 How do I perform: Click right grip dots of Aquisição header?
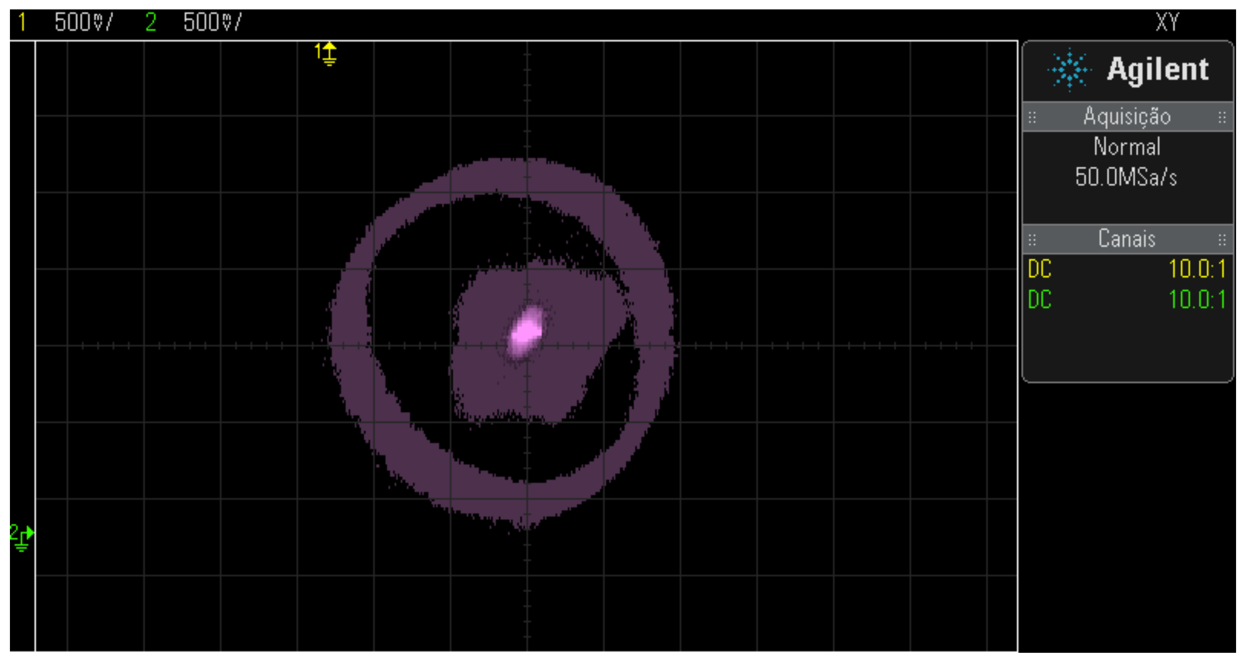[1222, 117]
